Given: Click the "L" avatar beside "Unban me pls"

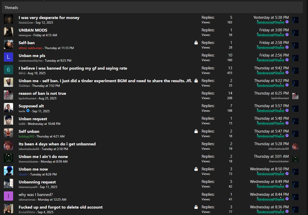Looking at the screenshot, I should 8,57.
